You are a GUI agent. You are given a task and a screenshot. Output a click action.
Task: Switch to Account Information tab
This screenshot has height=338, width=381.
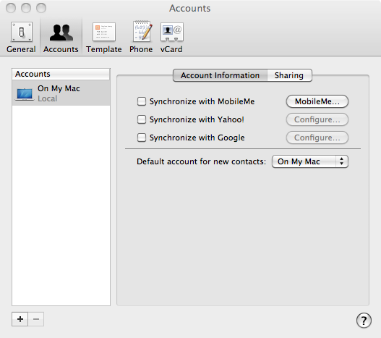tap(221, 75)
